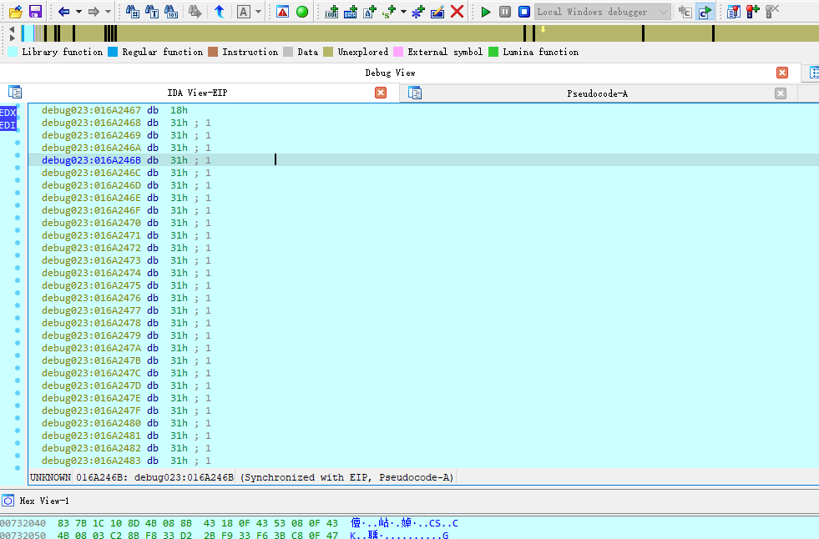
Task: Click the Regular function blue color swatch
Action: [x=113, y=52]
